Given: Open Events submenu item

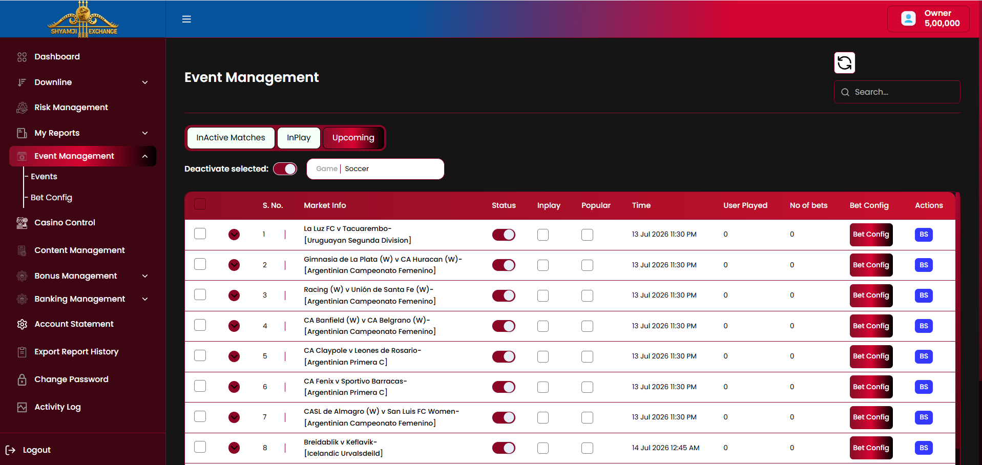Looking at the screenshot, I should [44, 177].
